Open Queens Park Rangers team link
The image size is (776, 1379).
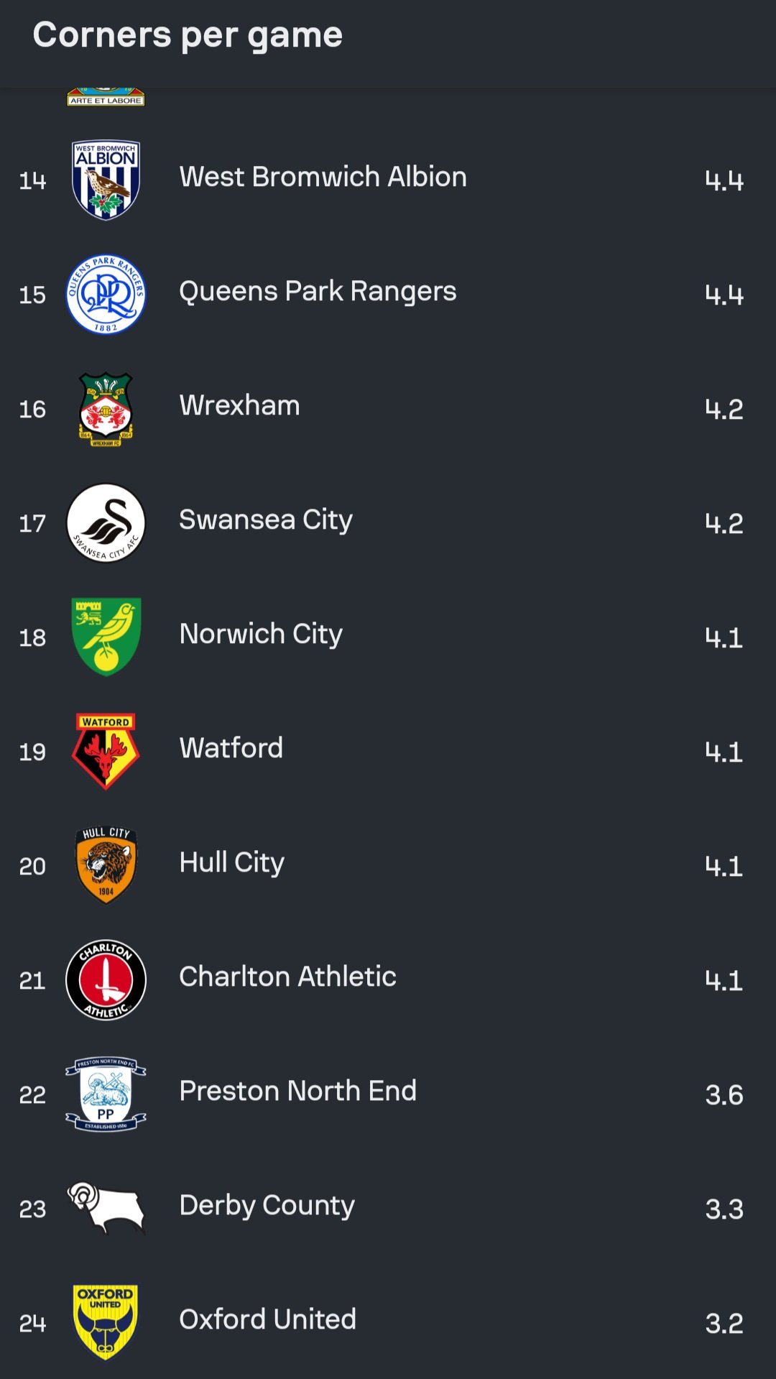coord(318,291)
